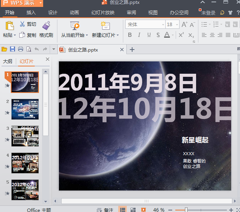240x212 pixels.
Task: Apply font color A button
Action: coord(167,35)
